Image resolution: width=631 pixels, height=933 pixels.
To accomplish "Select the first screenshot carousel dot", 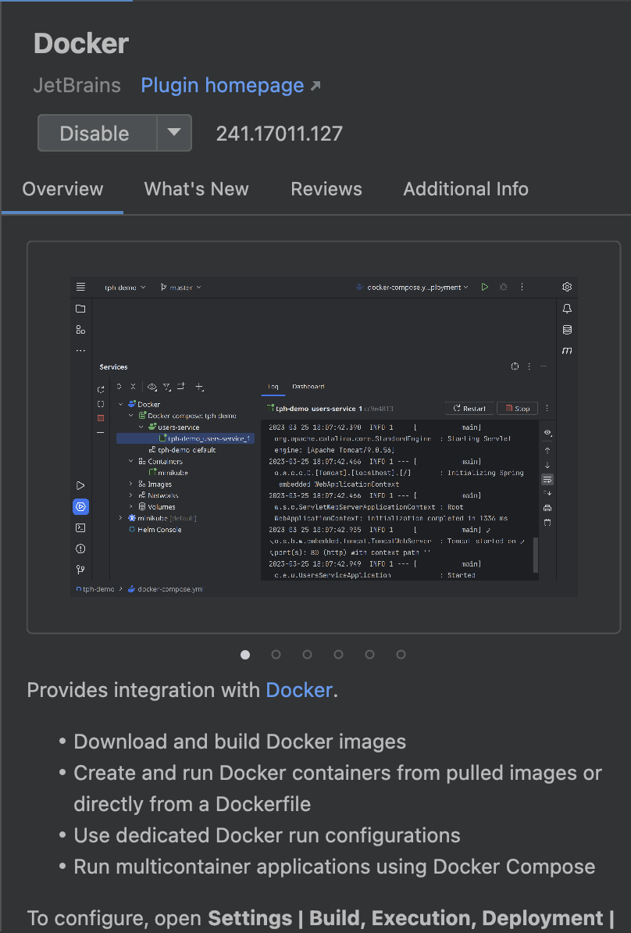I will (x=245, y=655).
